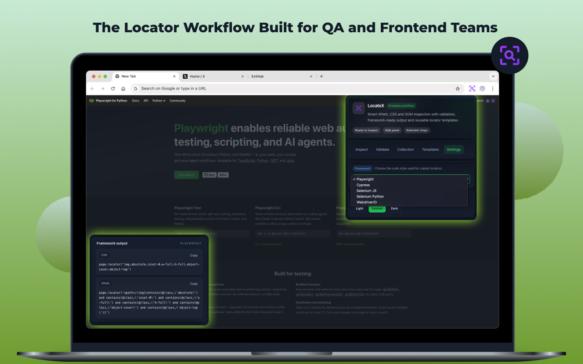This screenshot has width=583, height=364.
Task: Click the XPath label in framework output
Action: pos(105,283)
